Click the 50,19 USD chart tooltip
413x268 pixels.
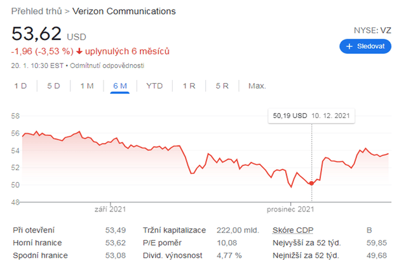(311, 116)
